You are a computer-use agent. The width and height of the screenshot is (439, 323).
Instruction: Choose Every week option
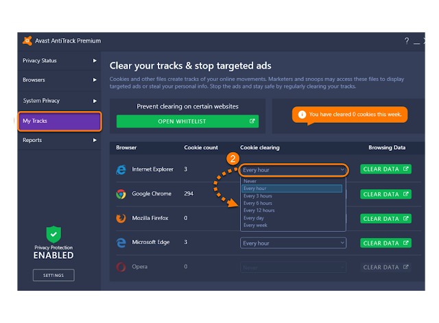pos(292,226)
